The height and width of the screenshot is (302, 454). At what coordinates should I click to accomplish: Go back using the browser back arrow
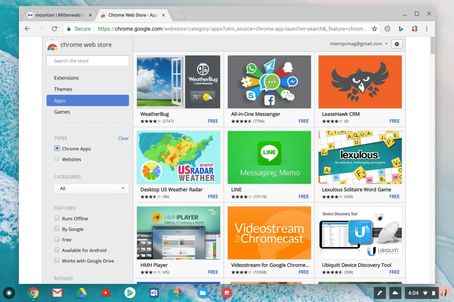[x=27, y=28]
